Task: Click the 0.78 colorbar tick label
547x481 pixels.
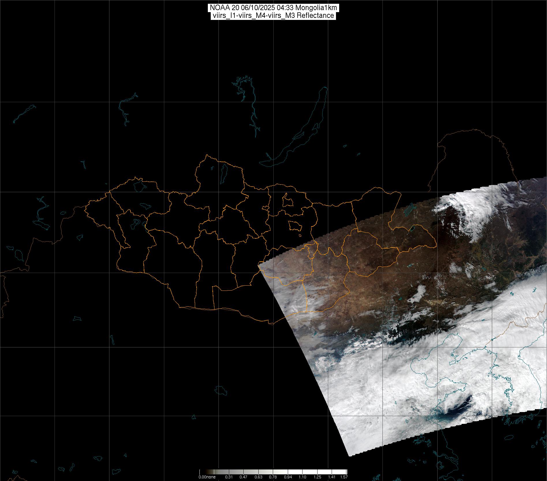Action: 273,477
